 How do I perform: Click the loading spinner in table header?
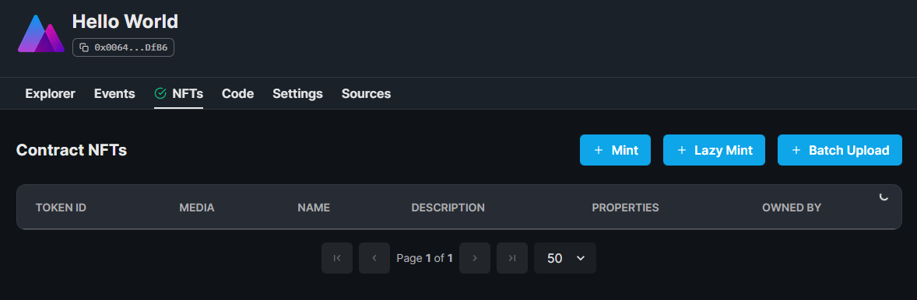(884, 197)
